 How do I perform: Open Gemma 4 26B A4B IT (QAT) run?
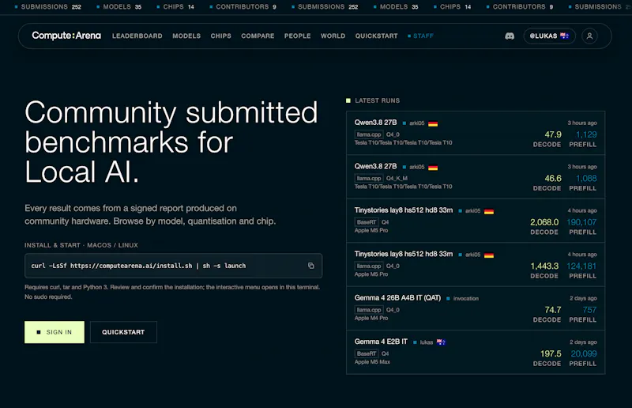(476, 308)
